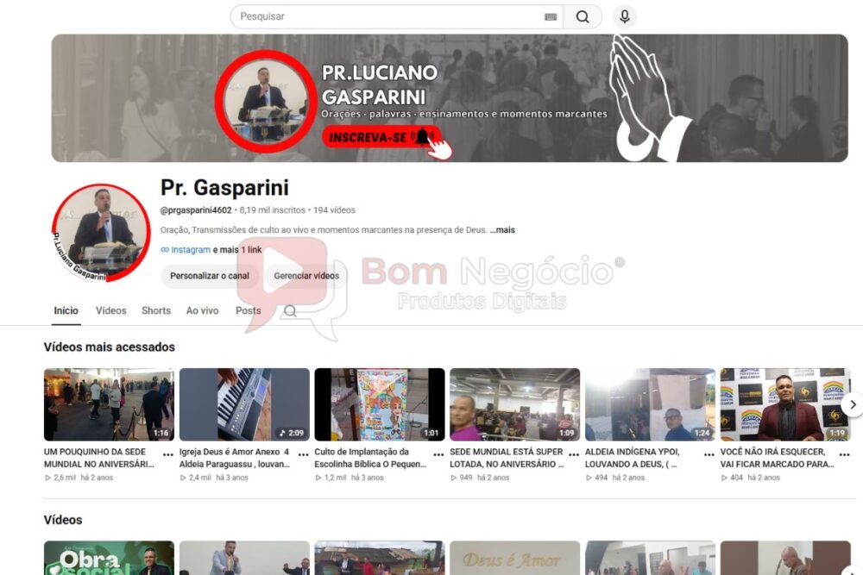Expand channel description with ...mais

[x=502, y=230]
